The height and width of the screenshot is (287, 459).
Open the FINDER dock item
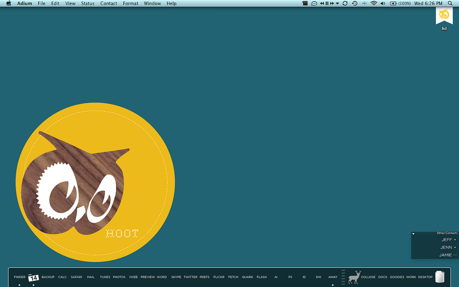click(x=20, y=277)
